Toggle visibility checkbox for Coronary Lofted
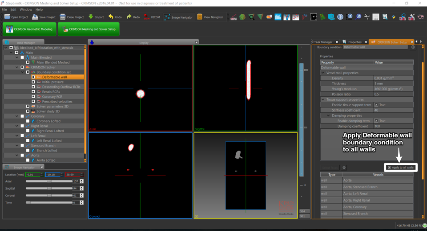 [x=28, y=121]
